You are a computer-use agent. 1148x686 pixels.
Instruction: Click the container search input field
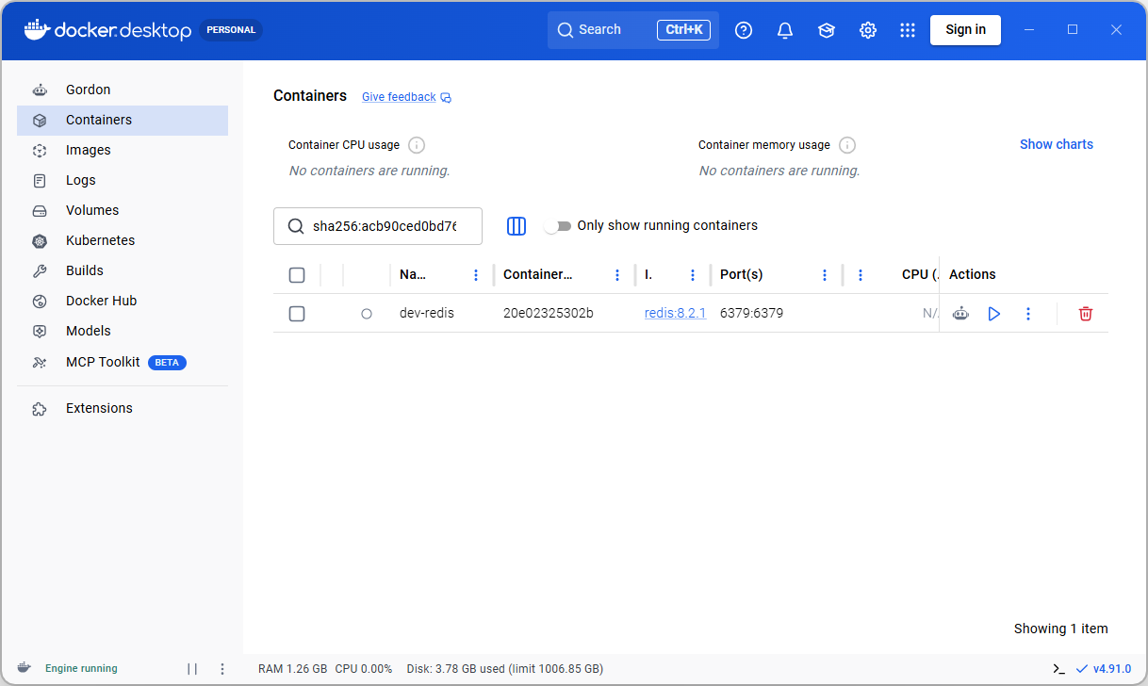[x=378, y=226]
